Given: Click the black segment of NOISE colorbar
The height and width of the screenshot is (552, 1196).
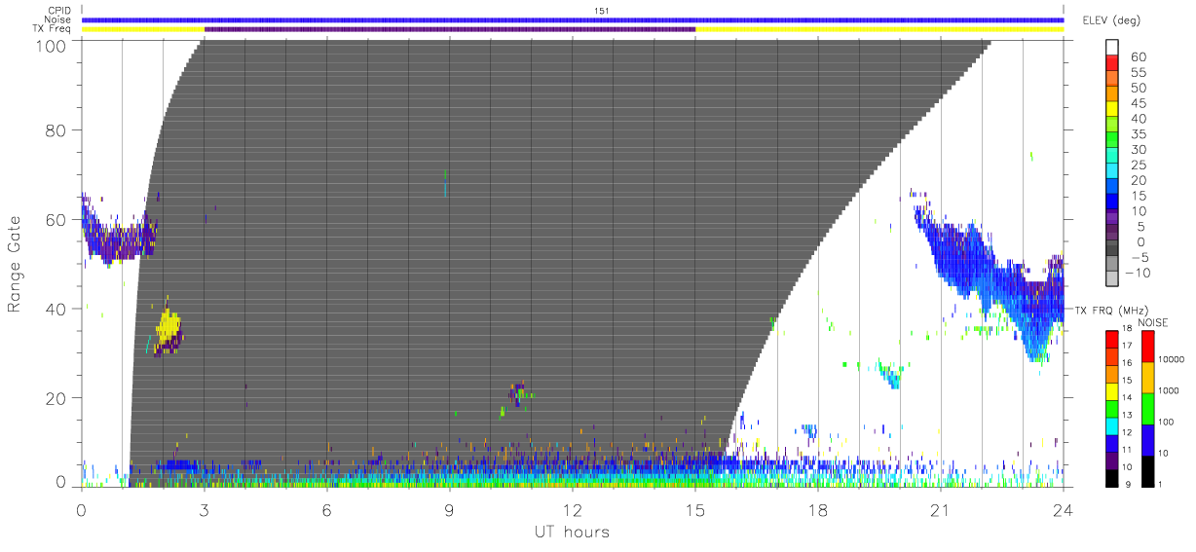Looking at the screenshot, I should 1148,471.
